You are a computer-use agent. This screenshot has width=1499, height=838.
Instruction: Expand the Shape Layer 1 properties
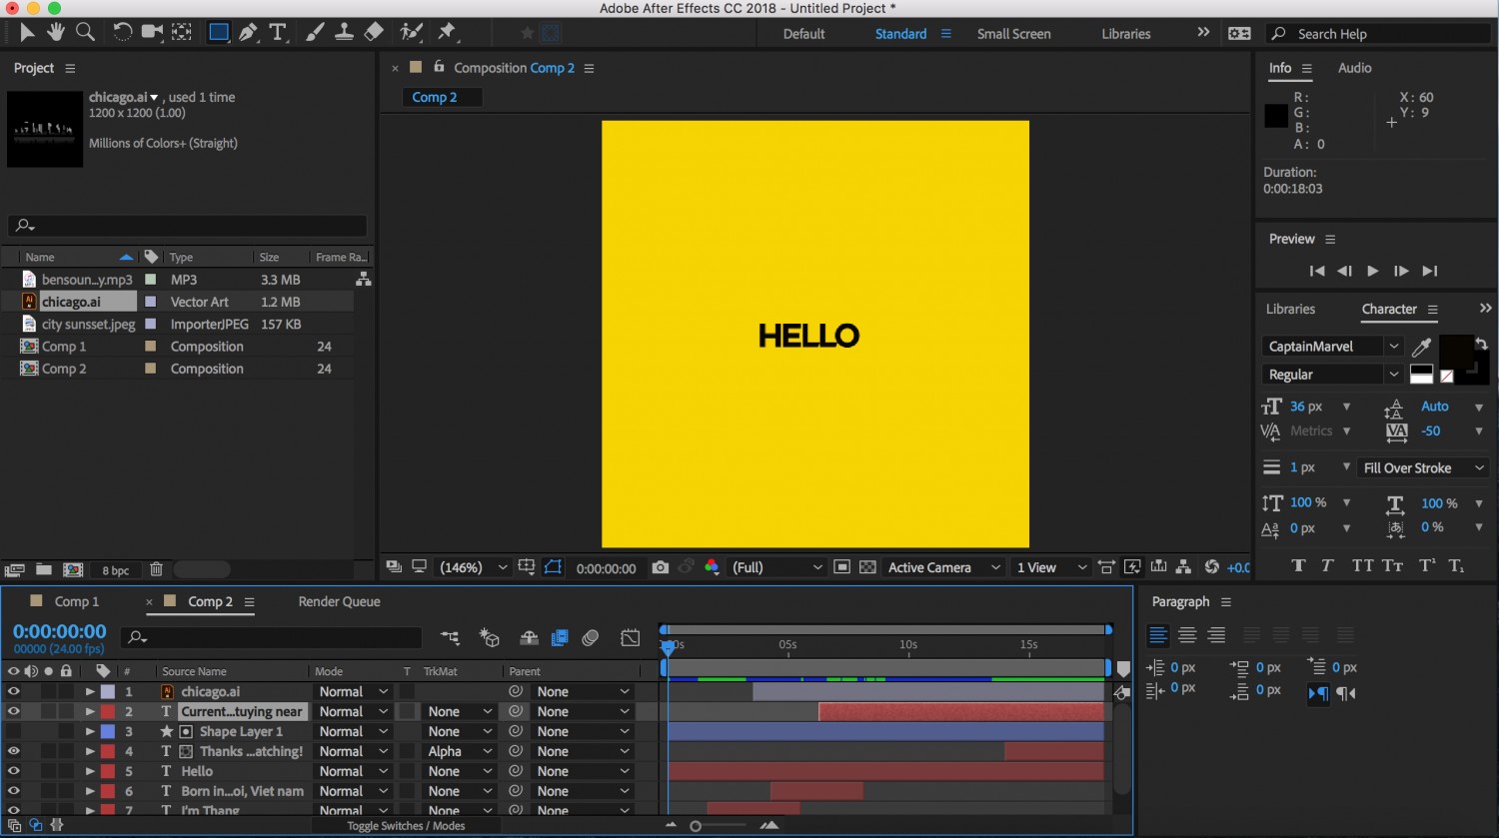90,731
